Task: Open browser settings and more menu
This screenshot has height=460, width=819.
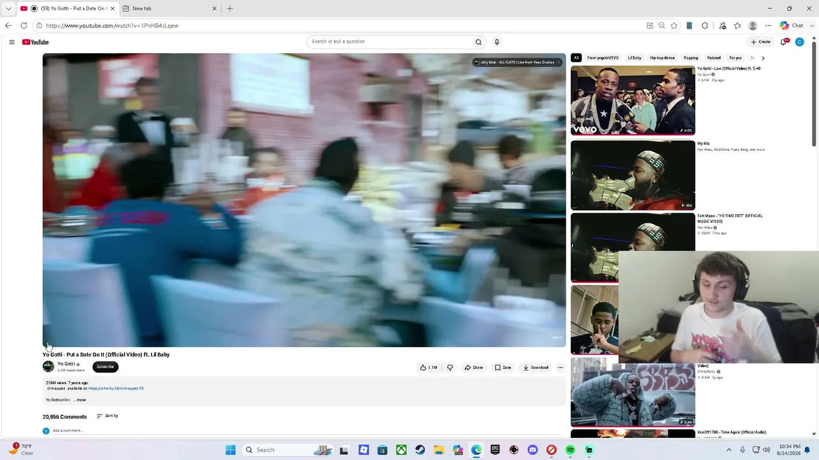Action: click(x=768, y=26)
